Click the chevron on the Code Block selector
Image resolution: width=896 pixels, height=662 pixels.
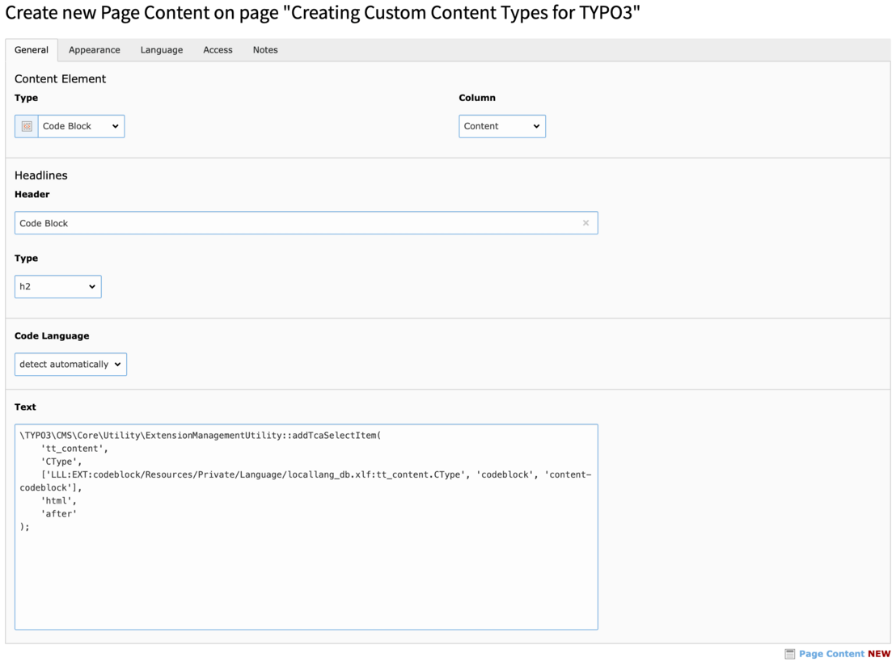click(x=114, y=125)
